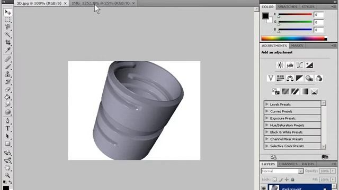Toggle lock transparent pixels
Screen dimensions: 339x190
[x=274, y=179]
